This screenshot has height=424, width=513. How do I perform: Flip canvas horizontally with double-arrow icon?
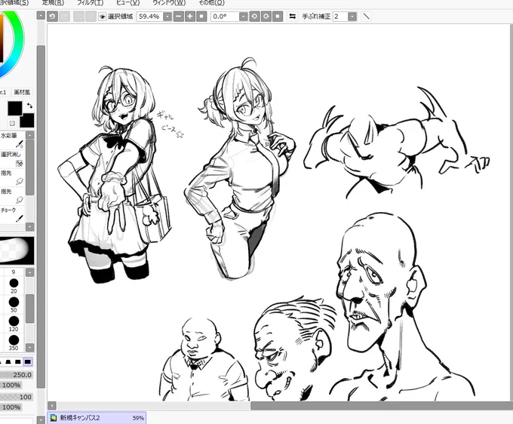(x=293, y=17)
